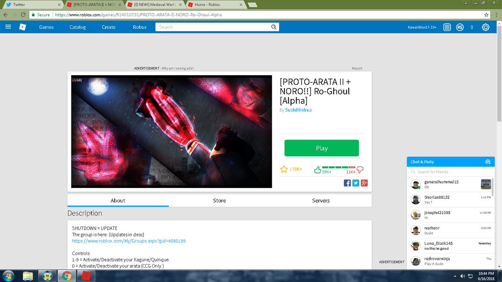Click Chrome icon in taskbar
The height and width of the screenshot is (282, 502).
pos(66,276)
